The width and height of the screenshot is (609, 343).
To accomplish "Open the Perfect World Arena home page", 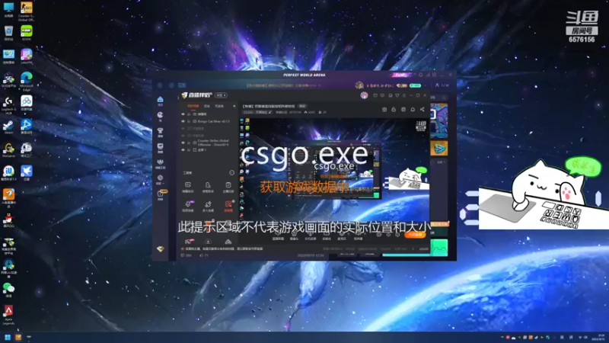I will coord(160,100).
